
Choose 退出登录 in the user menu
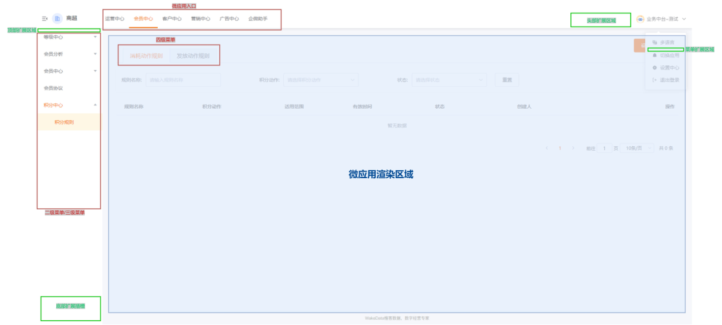[x=669, y=80]
